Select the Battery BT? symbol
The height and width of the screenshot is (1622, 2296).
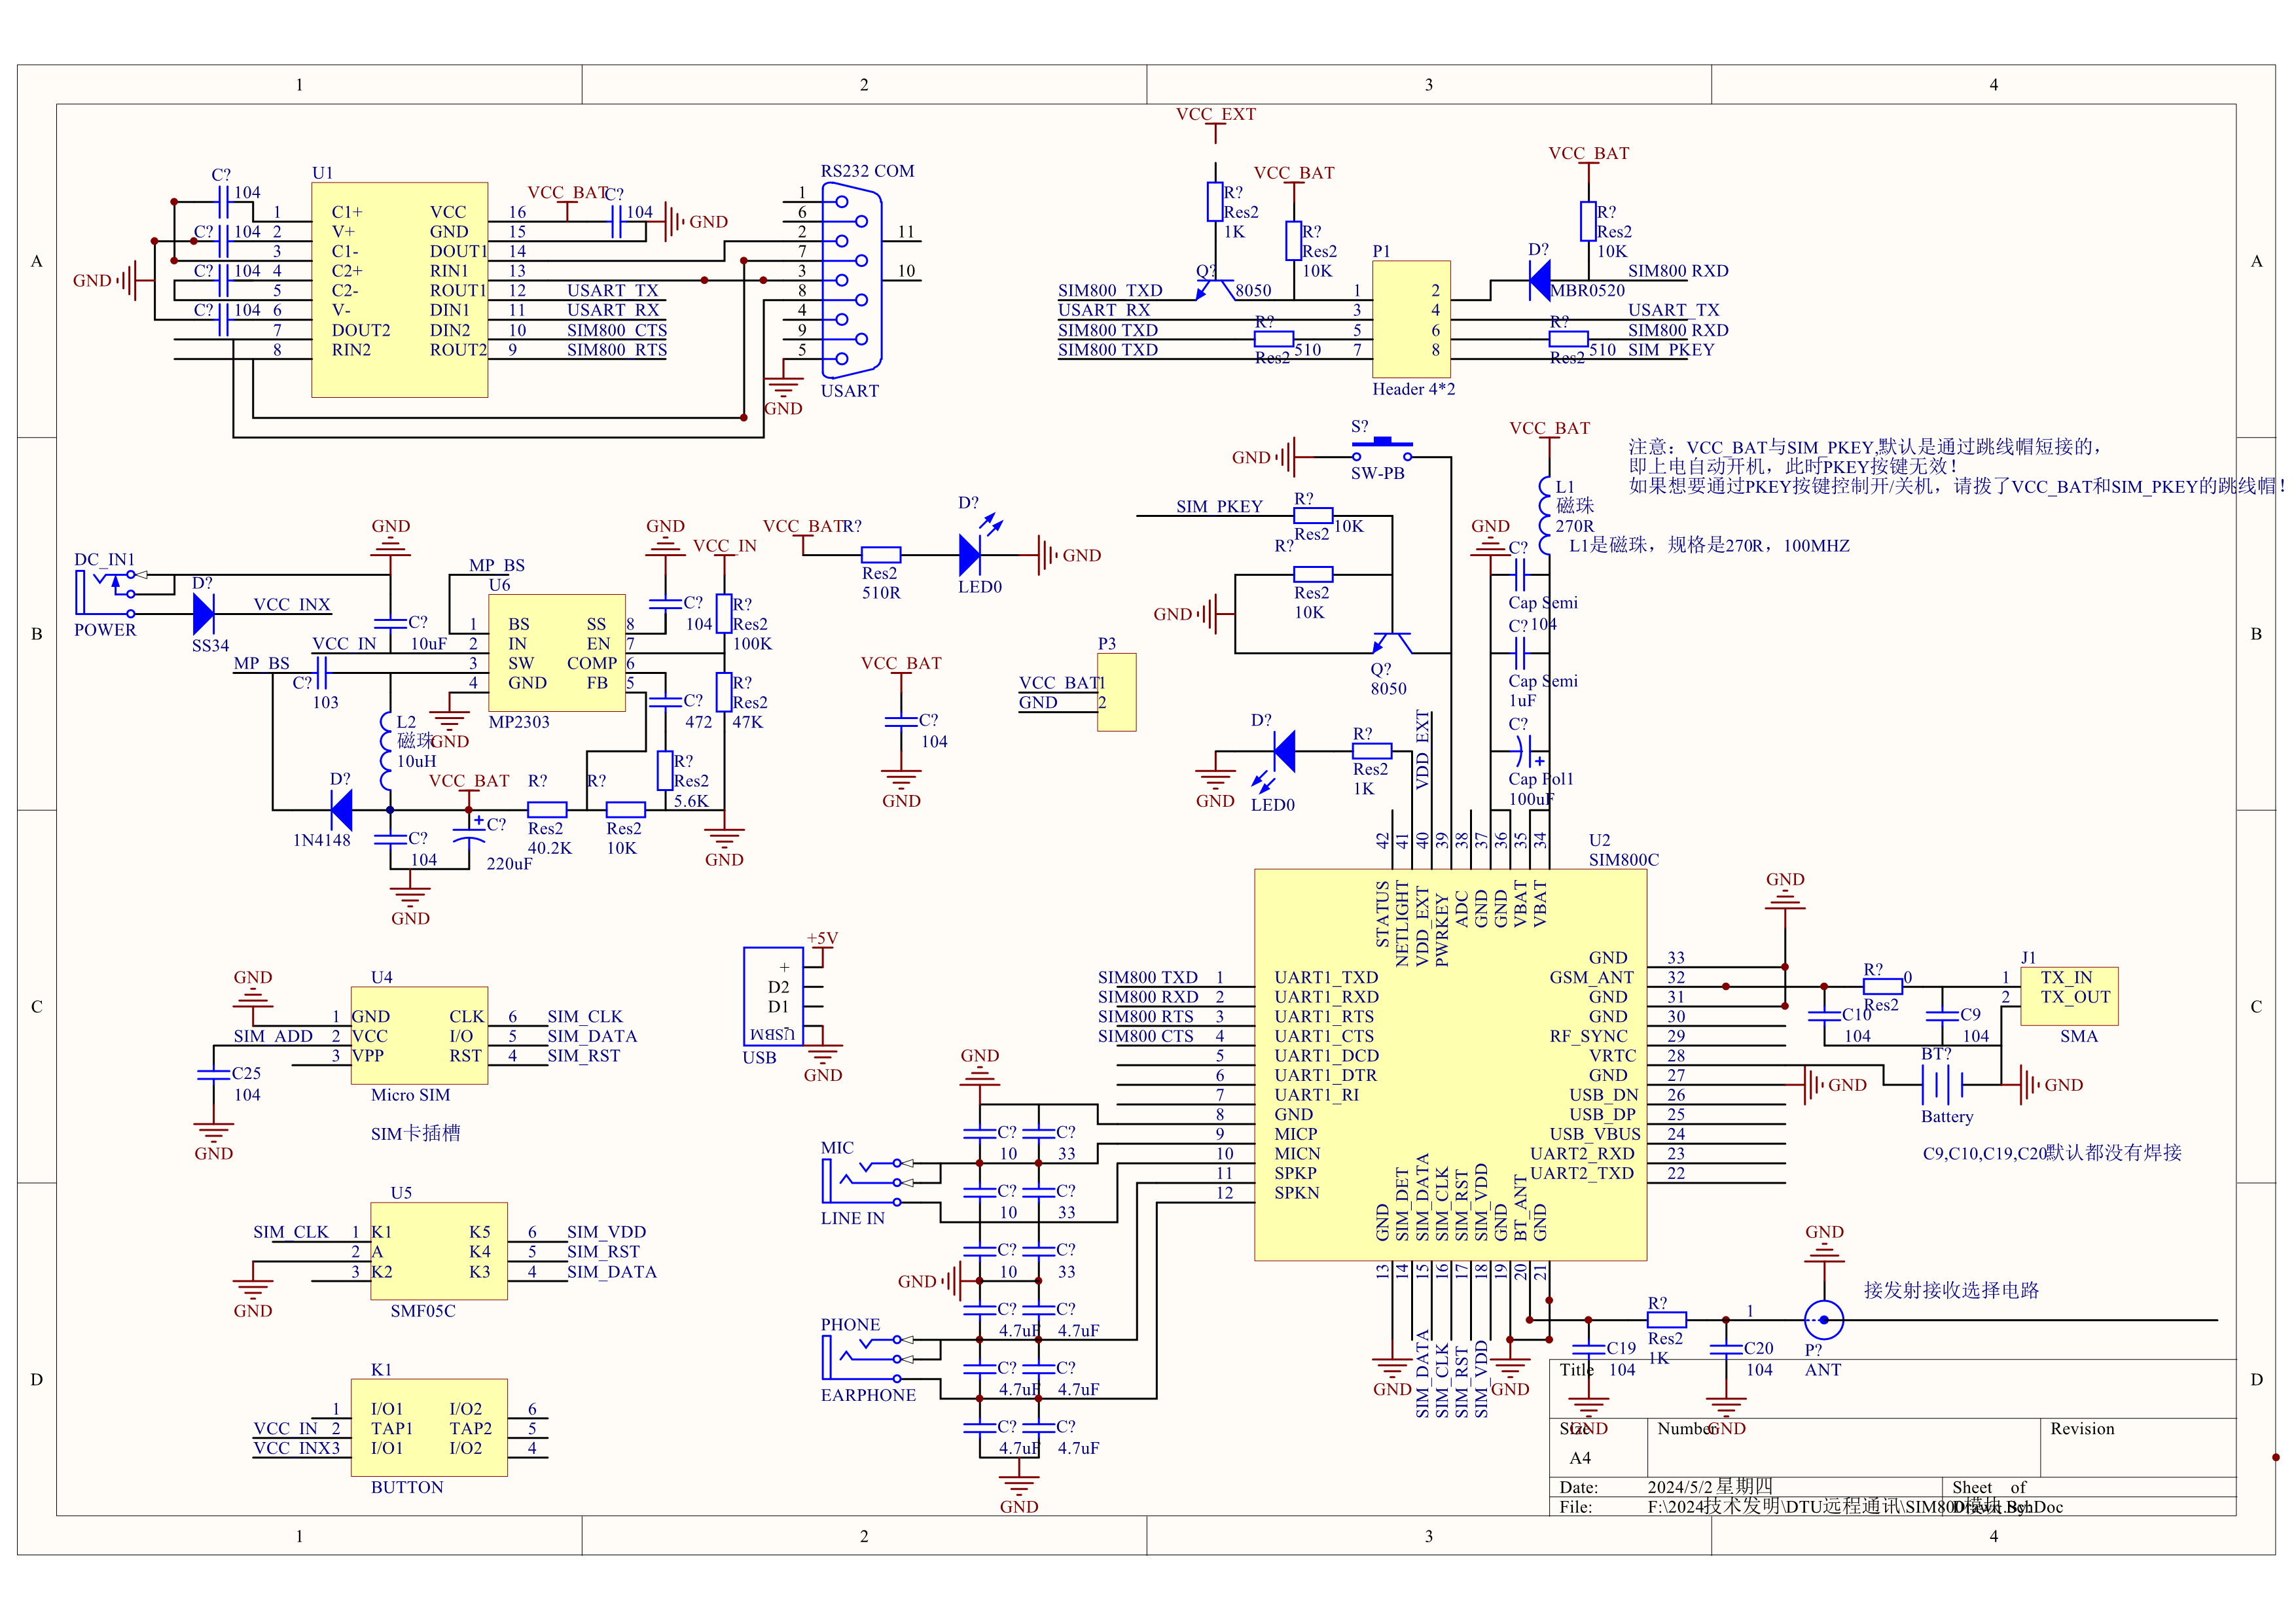click(x=1942, y=1084)
